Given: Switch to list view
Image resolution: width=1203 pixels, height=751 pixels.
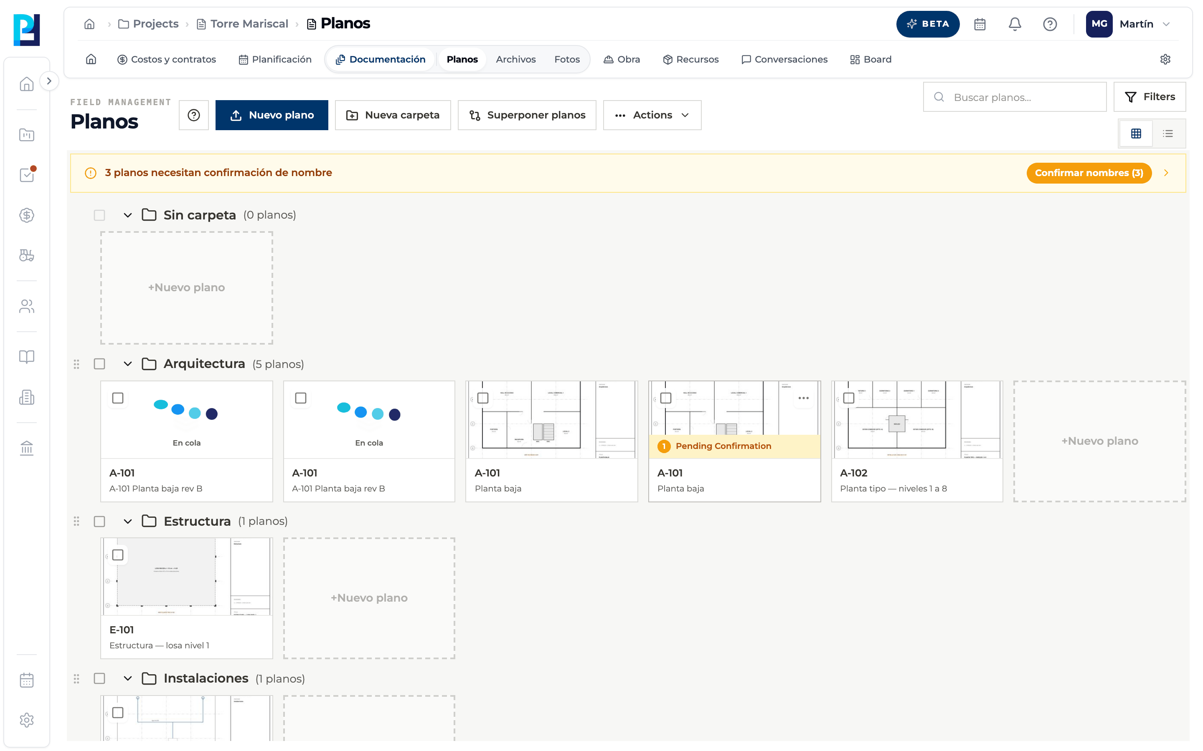Looking at the screenshot, I should pyautogui.click(x=1168, y=134).
